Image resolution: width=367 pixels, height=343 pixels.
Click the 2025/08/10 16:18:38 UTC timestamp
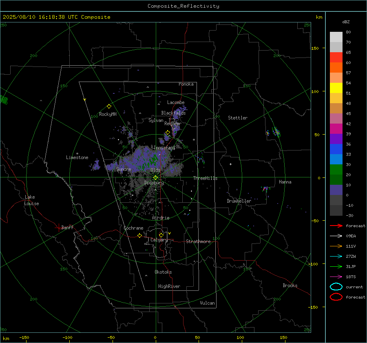(x=56, y=17)
